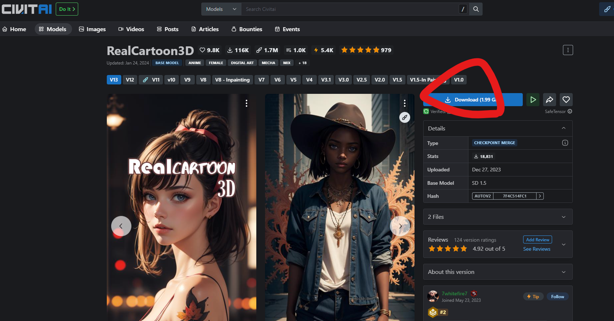Toggle the heart like button near Download
Image resolution: width=614 pixels, height=321 pixels.
(566, 100)
